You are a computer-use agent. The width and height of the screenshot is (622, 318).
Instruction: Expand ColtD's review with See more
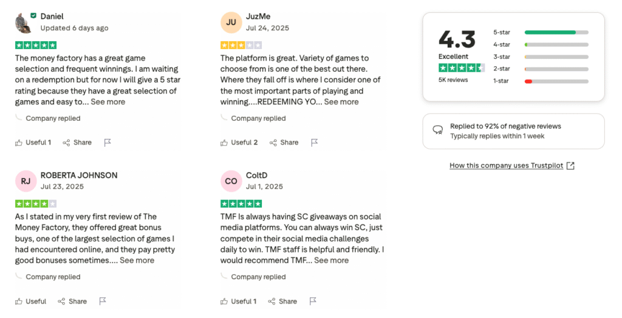pos(331,260)
